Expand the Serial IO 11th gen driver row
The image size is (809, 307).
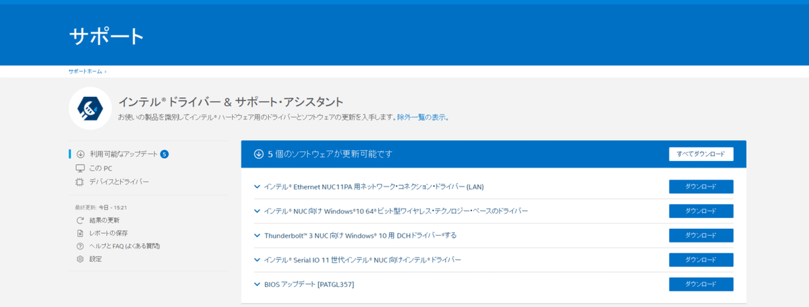click(x=257, y=259)
